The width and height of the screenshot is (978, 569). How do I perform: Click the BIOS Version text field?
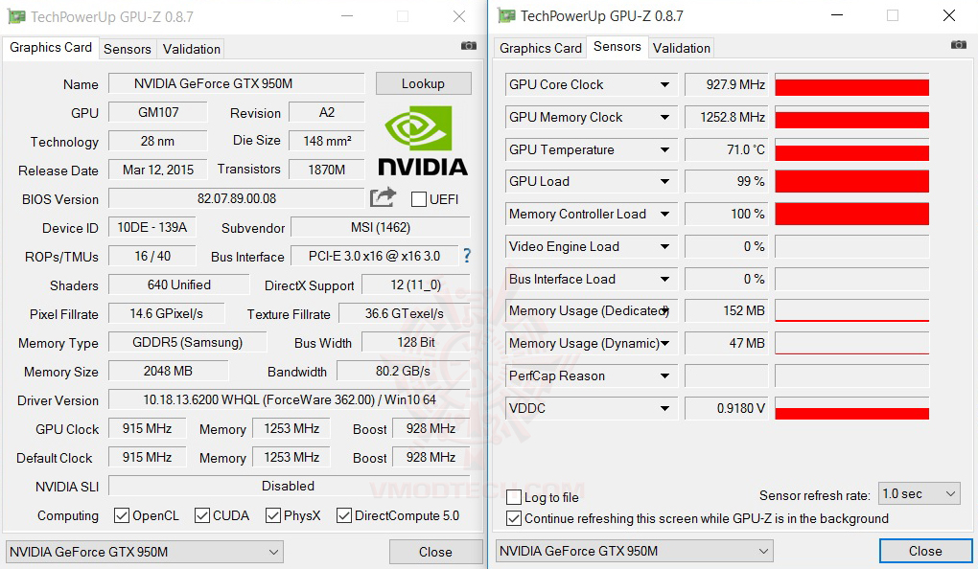[235, 199]
